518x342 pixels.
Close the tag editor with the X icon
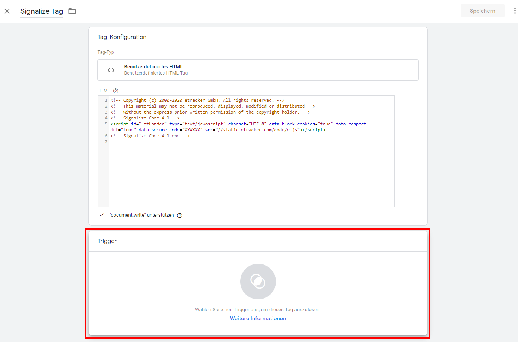[x=7, y=11]
